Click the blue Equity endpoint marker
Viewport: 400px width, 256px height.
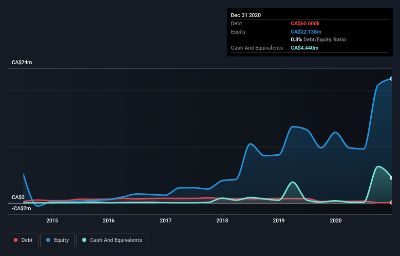[392, 79]
